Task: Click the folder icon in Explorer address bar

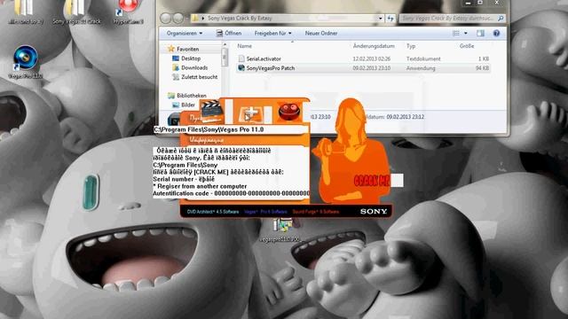Action: (195, 18)
